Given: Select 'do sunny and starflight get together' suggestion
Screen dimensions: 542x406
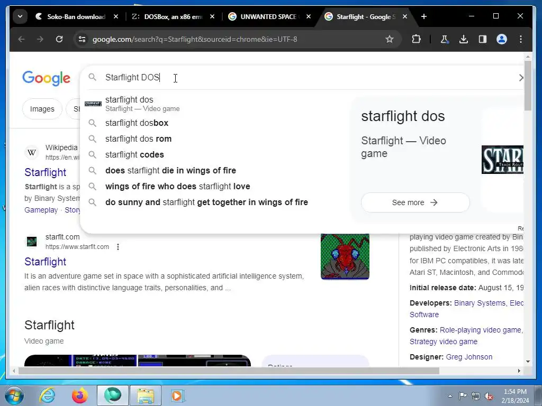Looking at the screenshot, I should pos(214,202).
